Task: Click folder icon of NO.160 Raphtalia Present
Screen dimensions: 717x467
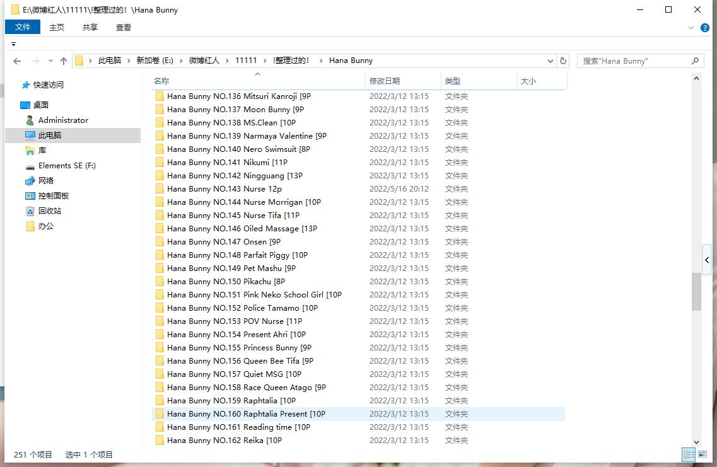Action: pos(160,413)
